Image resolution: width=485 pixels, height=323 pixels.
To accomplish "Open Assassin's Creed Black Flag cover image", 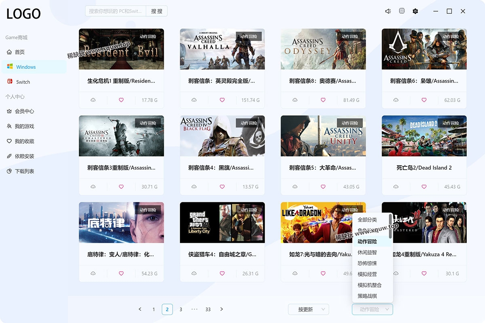I will pyautogui.click(x=222, y=136).
